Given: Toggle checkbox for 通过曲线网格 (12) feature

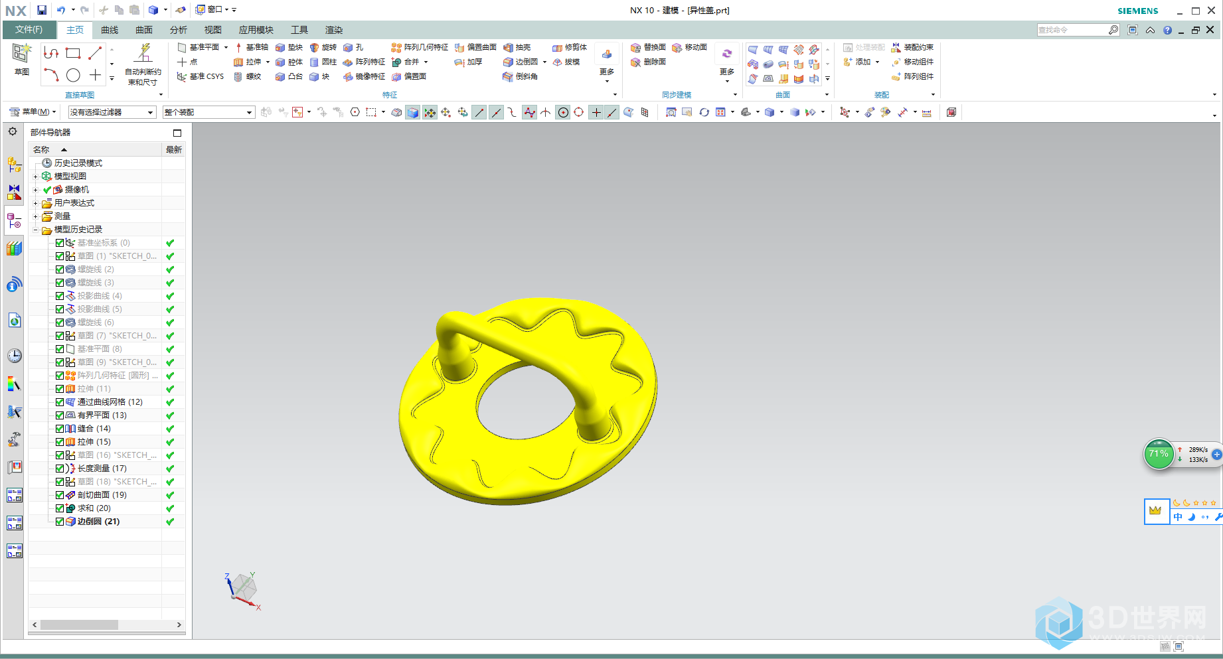Looking at the screenshot, I should click(60, 402).
